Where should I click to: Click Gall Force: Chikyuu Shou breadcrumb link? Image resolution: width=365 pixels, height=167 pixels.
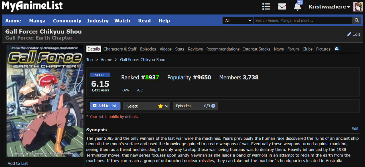pos(143,59)
